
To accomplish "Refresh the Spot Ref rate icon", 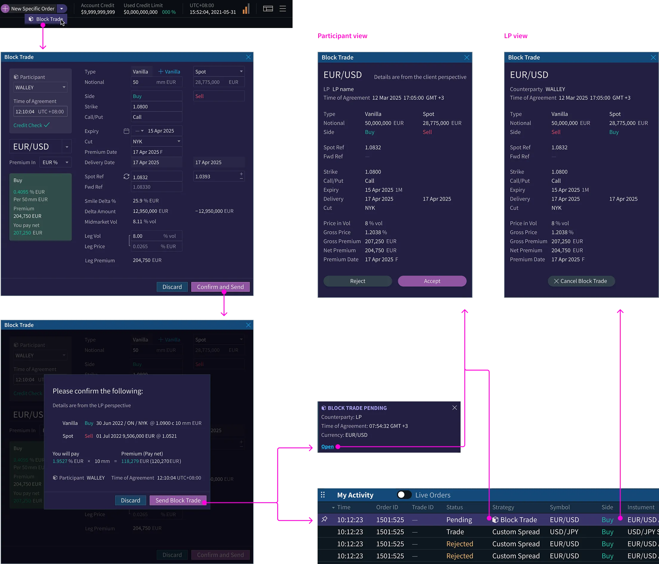I will click(x=126, y=177).
